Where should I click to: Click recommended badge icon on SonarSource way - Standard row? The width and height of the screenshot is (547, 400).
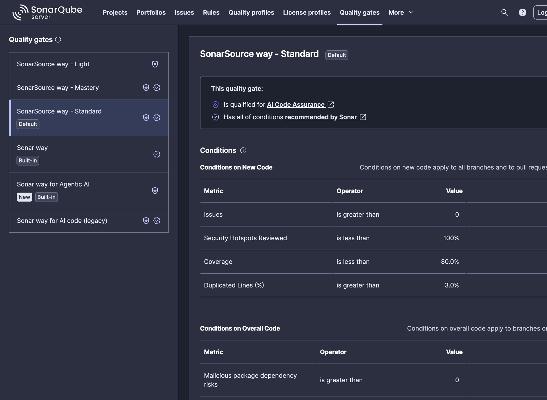(x=157, y=118)
